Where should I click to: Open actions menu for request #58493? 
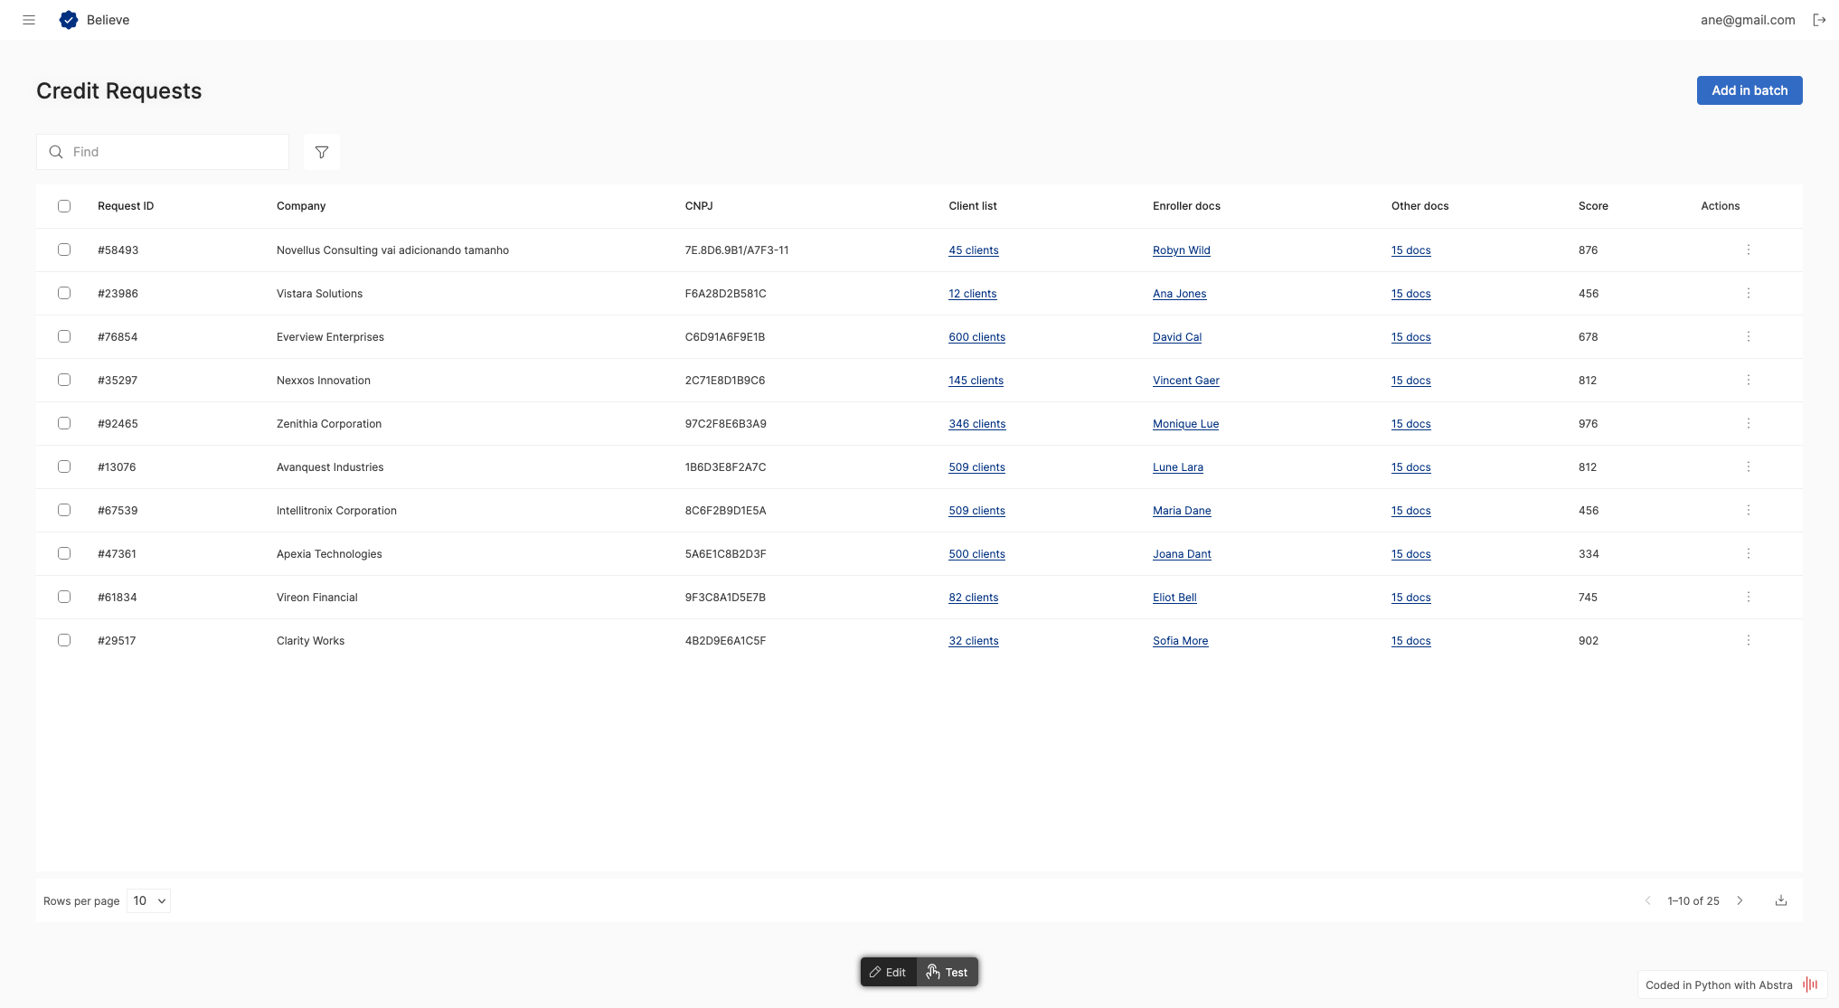click(x=1749, y=250)
